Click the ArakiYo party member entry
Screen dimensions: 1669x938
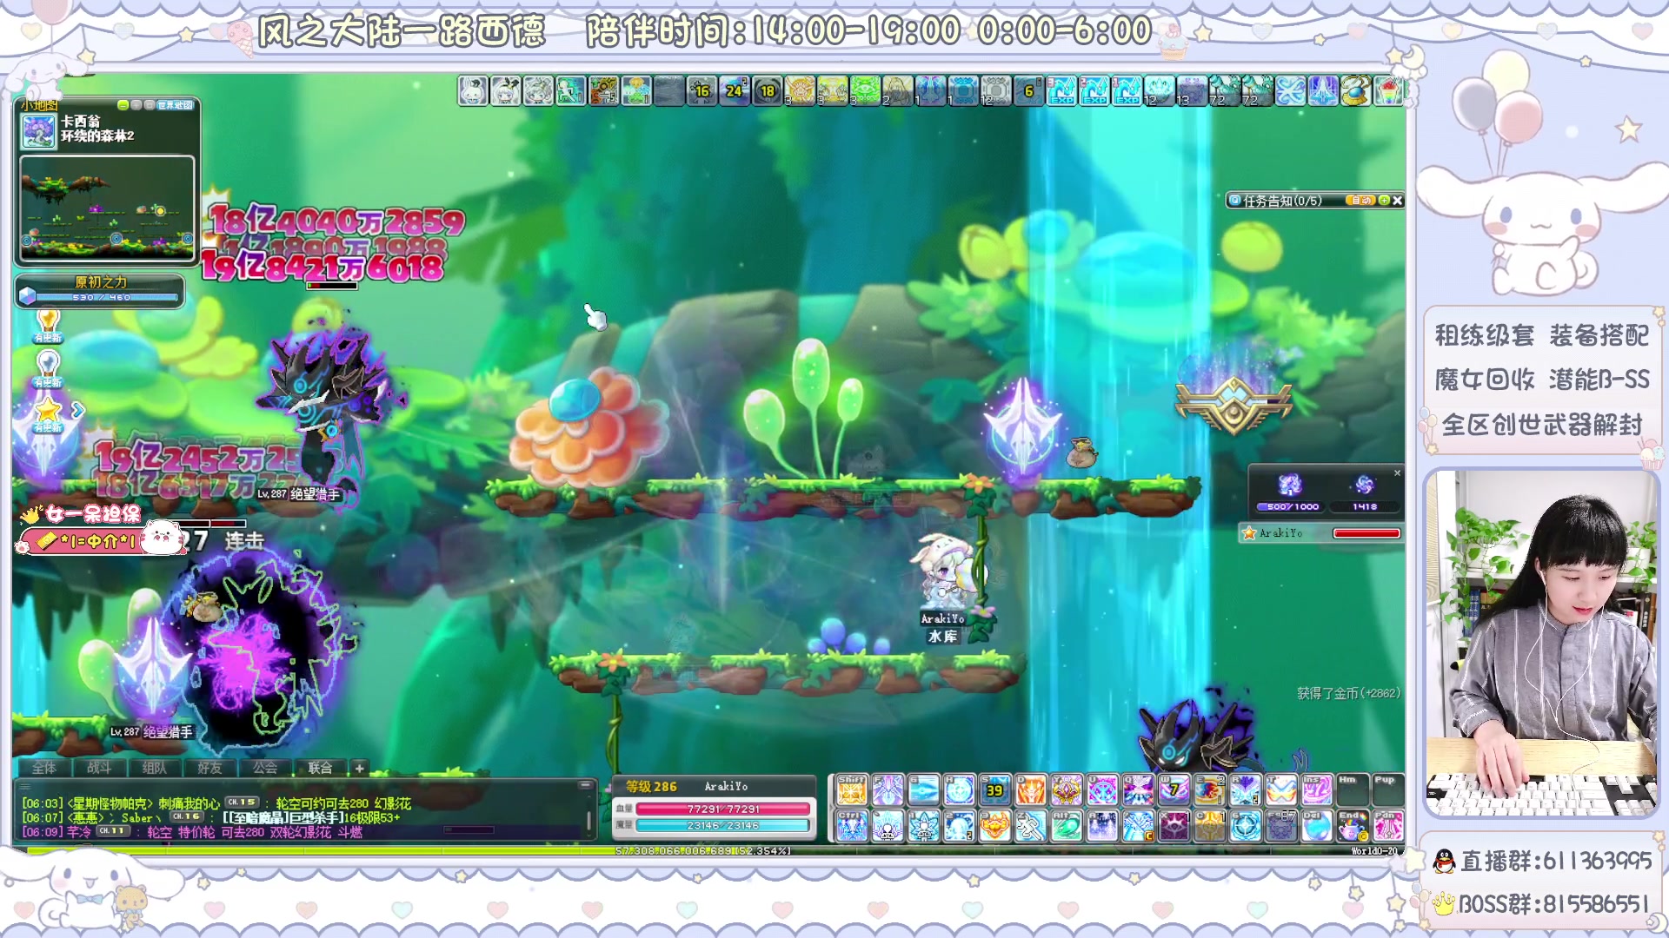pos(1321,533)
